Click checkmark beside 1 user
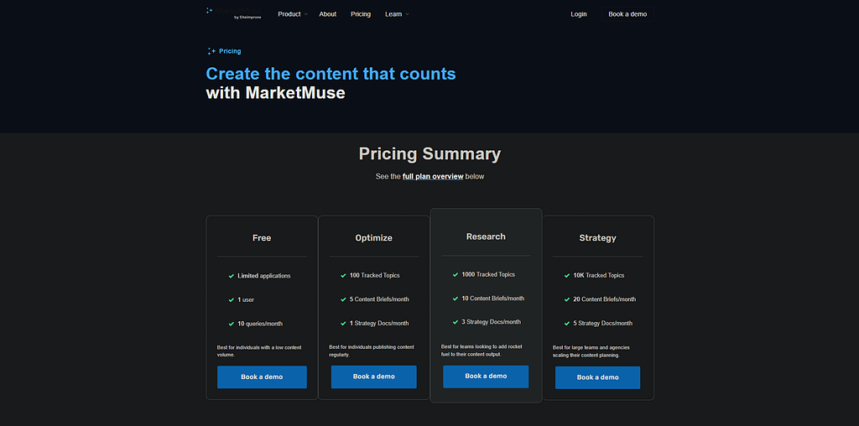 pyautogui.click(x=232, y=300)
